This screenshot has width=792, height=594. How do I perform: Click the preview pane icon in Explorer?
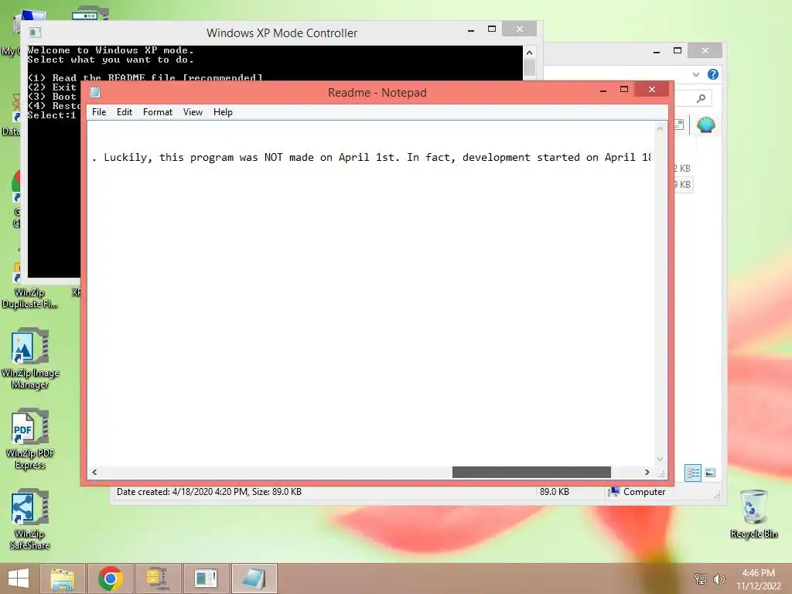tap(678, 125)
